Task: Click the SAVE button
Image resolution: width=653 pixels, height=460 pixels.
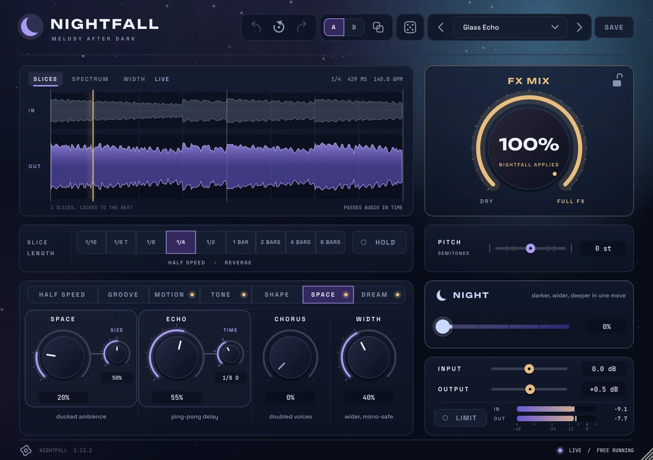Action: point(614,27)
